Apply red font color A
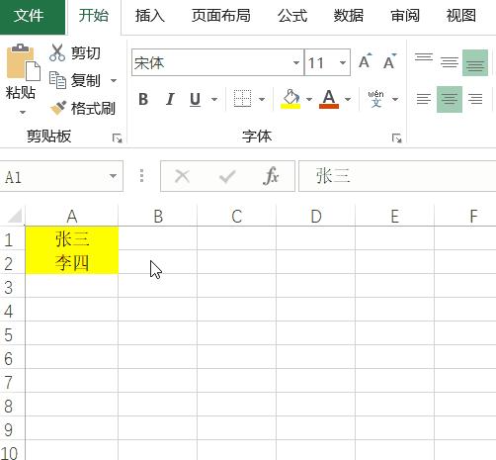Screen dimensions: 496x460 pos(329,99)
